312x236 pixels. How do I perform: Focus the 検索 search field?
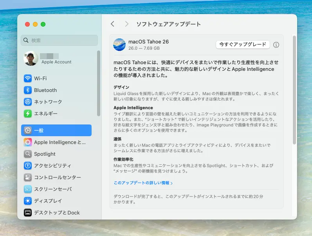coord(59,40)
